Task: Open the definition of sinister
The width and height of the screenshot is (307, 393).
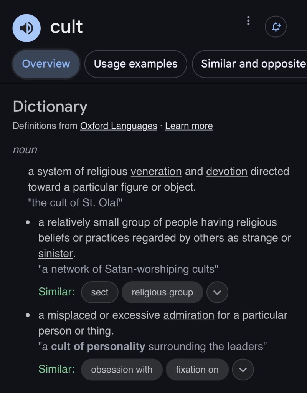Action: click(x=55, y=254)
